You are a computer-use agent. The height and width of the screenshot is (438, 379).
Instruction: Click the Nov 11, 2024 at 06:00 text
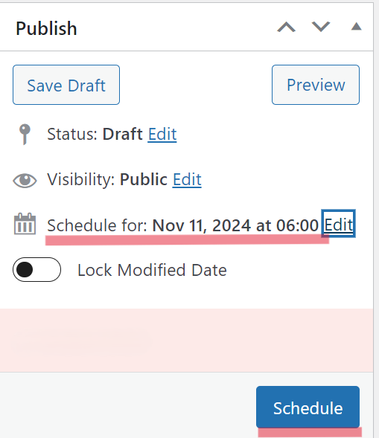pyautogui.click(x=235, y=225)
